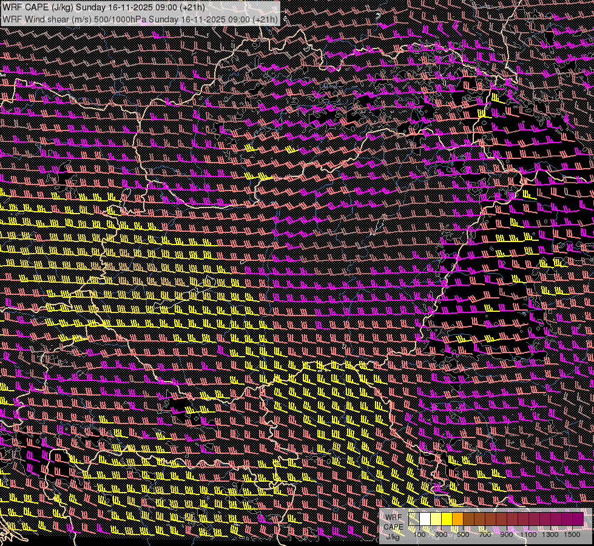Select the 900 tick label on the colorbar
The image size is (594, 546).
pyautogui.click(x=507, y=534)
